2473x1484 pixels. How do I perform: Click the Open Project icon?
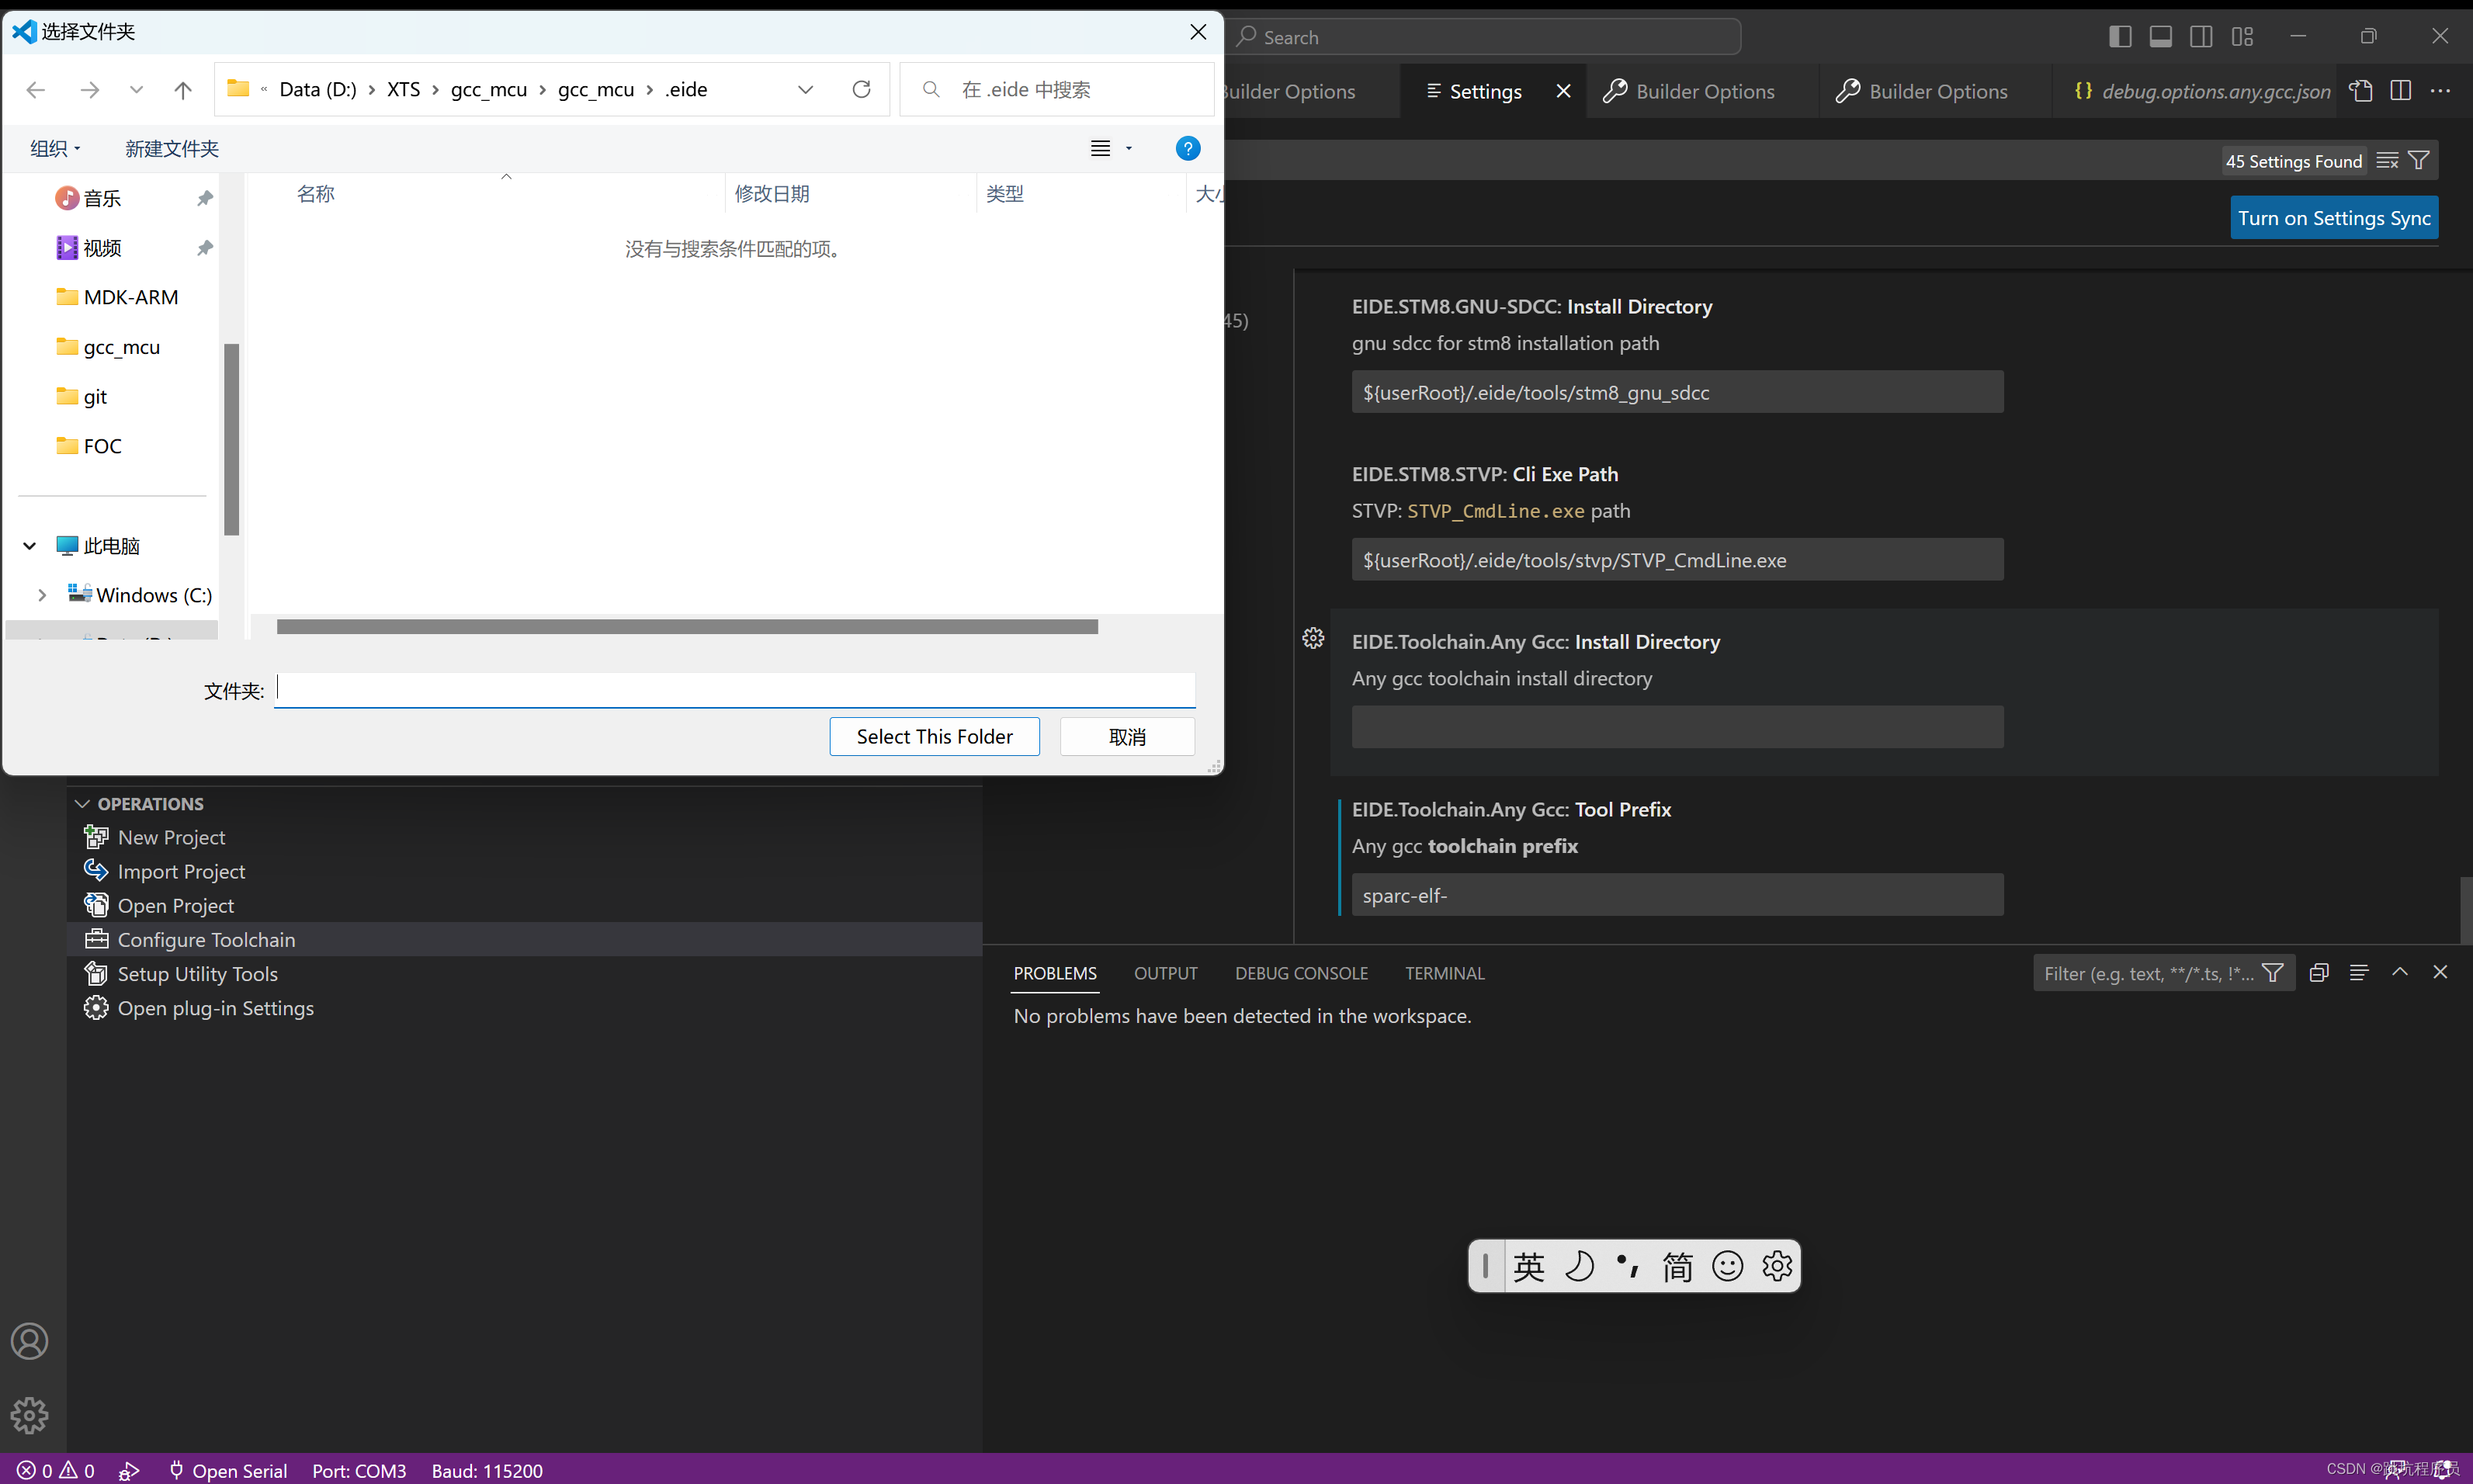coord(97,904)
